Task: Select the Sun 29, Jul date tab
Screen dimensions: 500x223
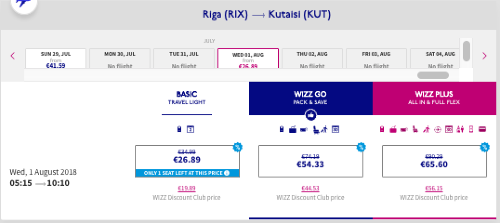Action: [x=56, y=59]
